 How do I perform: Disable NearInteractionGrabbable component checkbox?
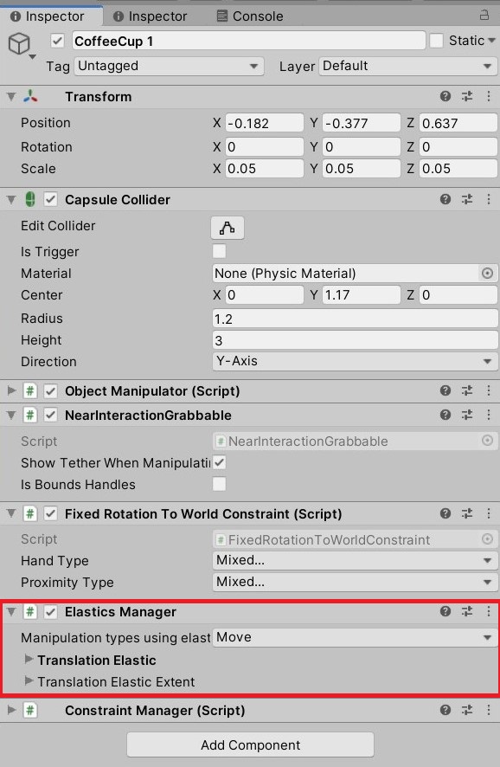coord(50,415)
